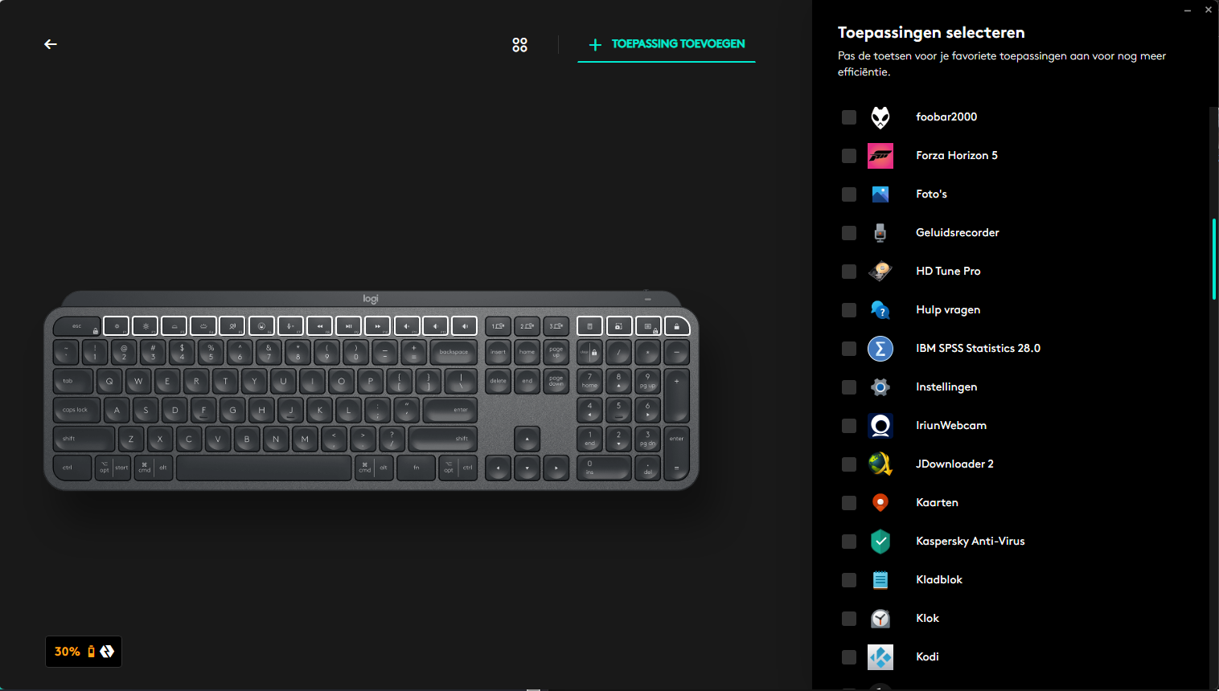
Task: Select JDownloader 2 in the list
Action: 954,464
